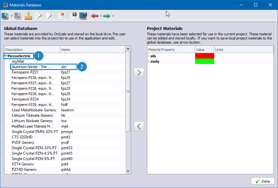Click the green right arrow icon
Image resolution: width=278 pixels, height=188 pixels.
pos(107,16)
